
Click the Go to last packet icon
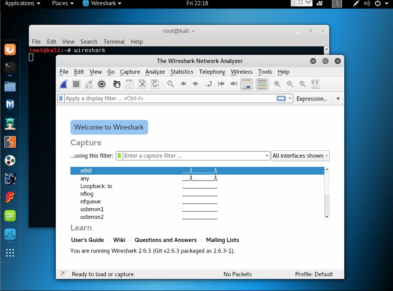[233, 84]
